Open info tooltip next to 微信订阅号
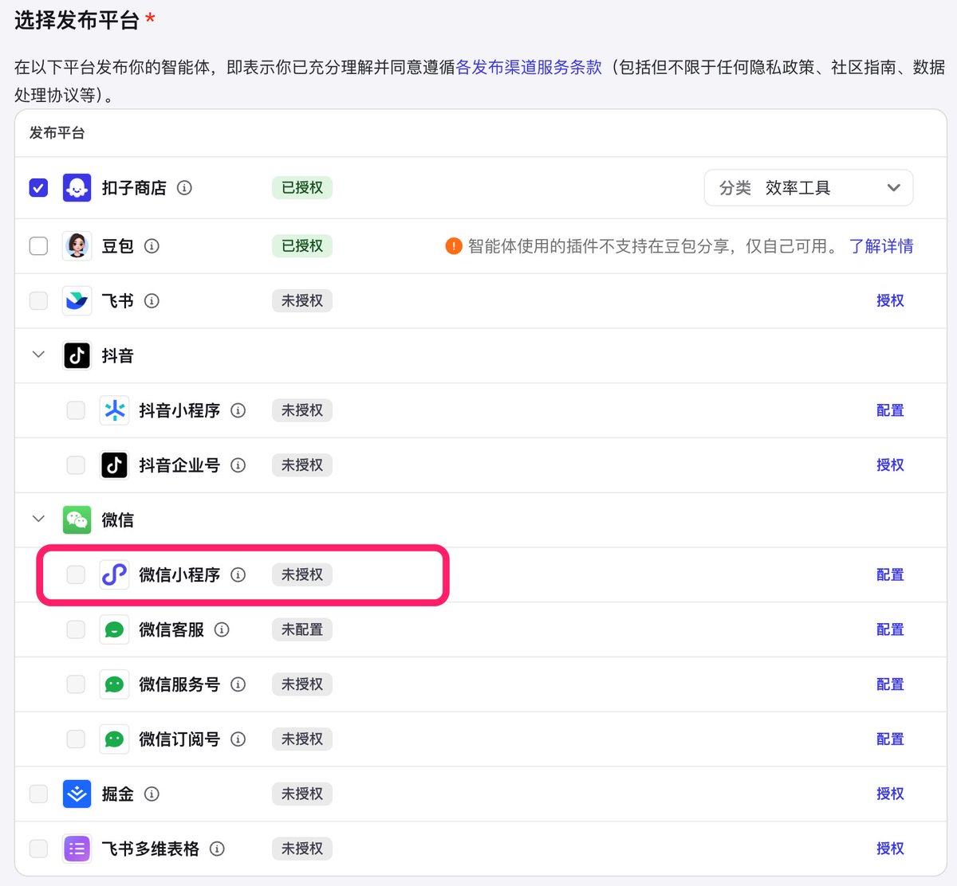957x886 pixels. pos(238,739)
